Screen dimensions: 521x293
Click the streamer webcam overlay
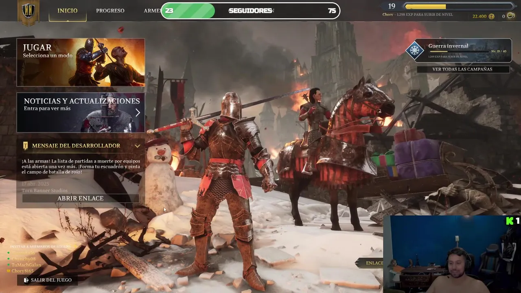(452, 254)
